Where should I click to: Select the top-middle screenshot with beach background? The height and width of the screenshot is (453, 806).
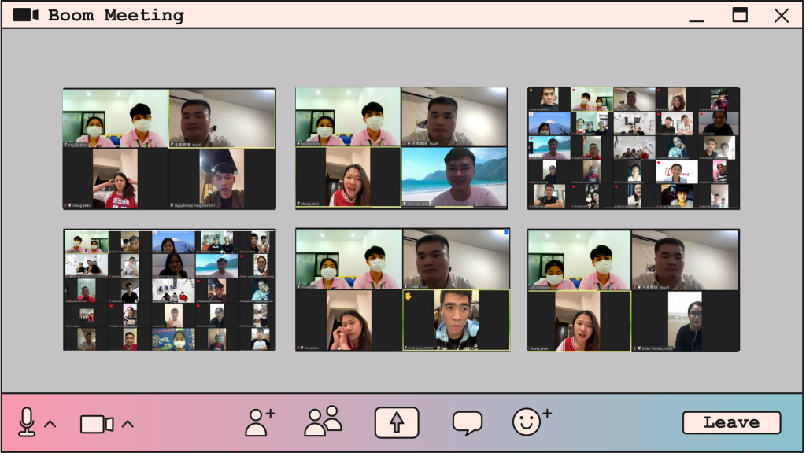point(401,149)
